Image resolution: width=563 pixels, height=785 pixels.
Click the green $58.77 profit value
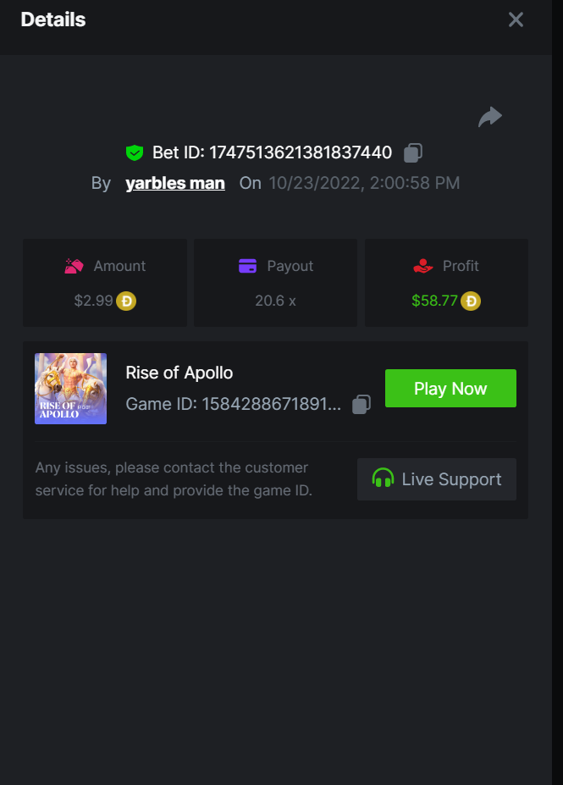pos(434,301)
